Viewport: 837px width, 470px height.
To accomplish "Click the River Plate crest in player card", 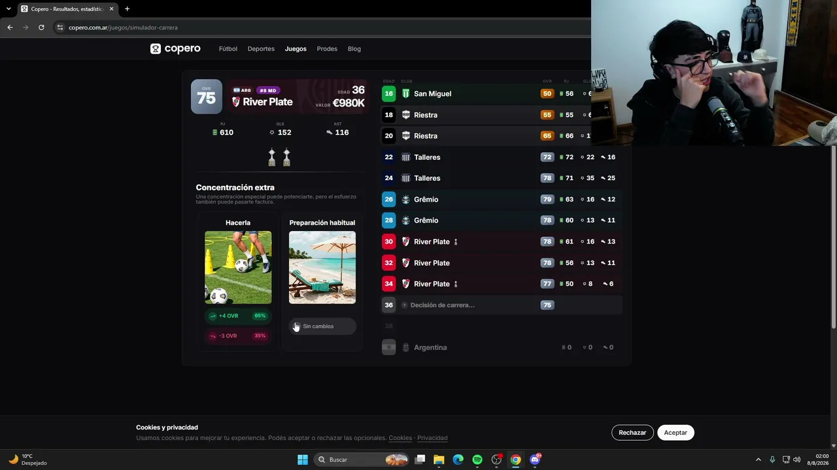I will point(236,102).
